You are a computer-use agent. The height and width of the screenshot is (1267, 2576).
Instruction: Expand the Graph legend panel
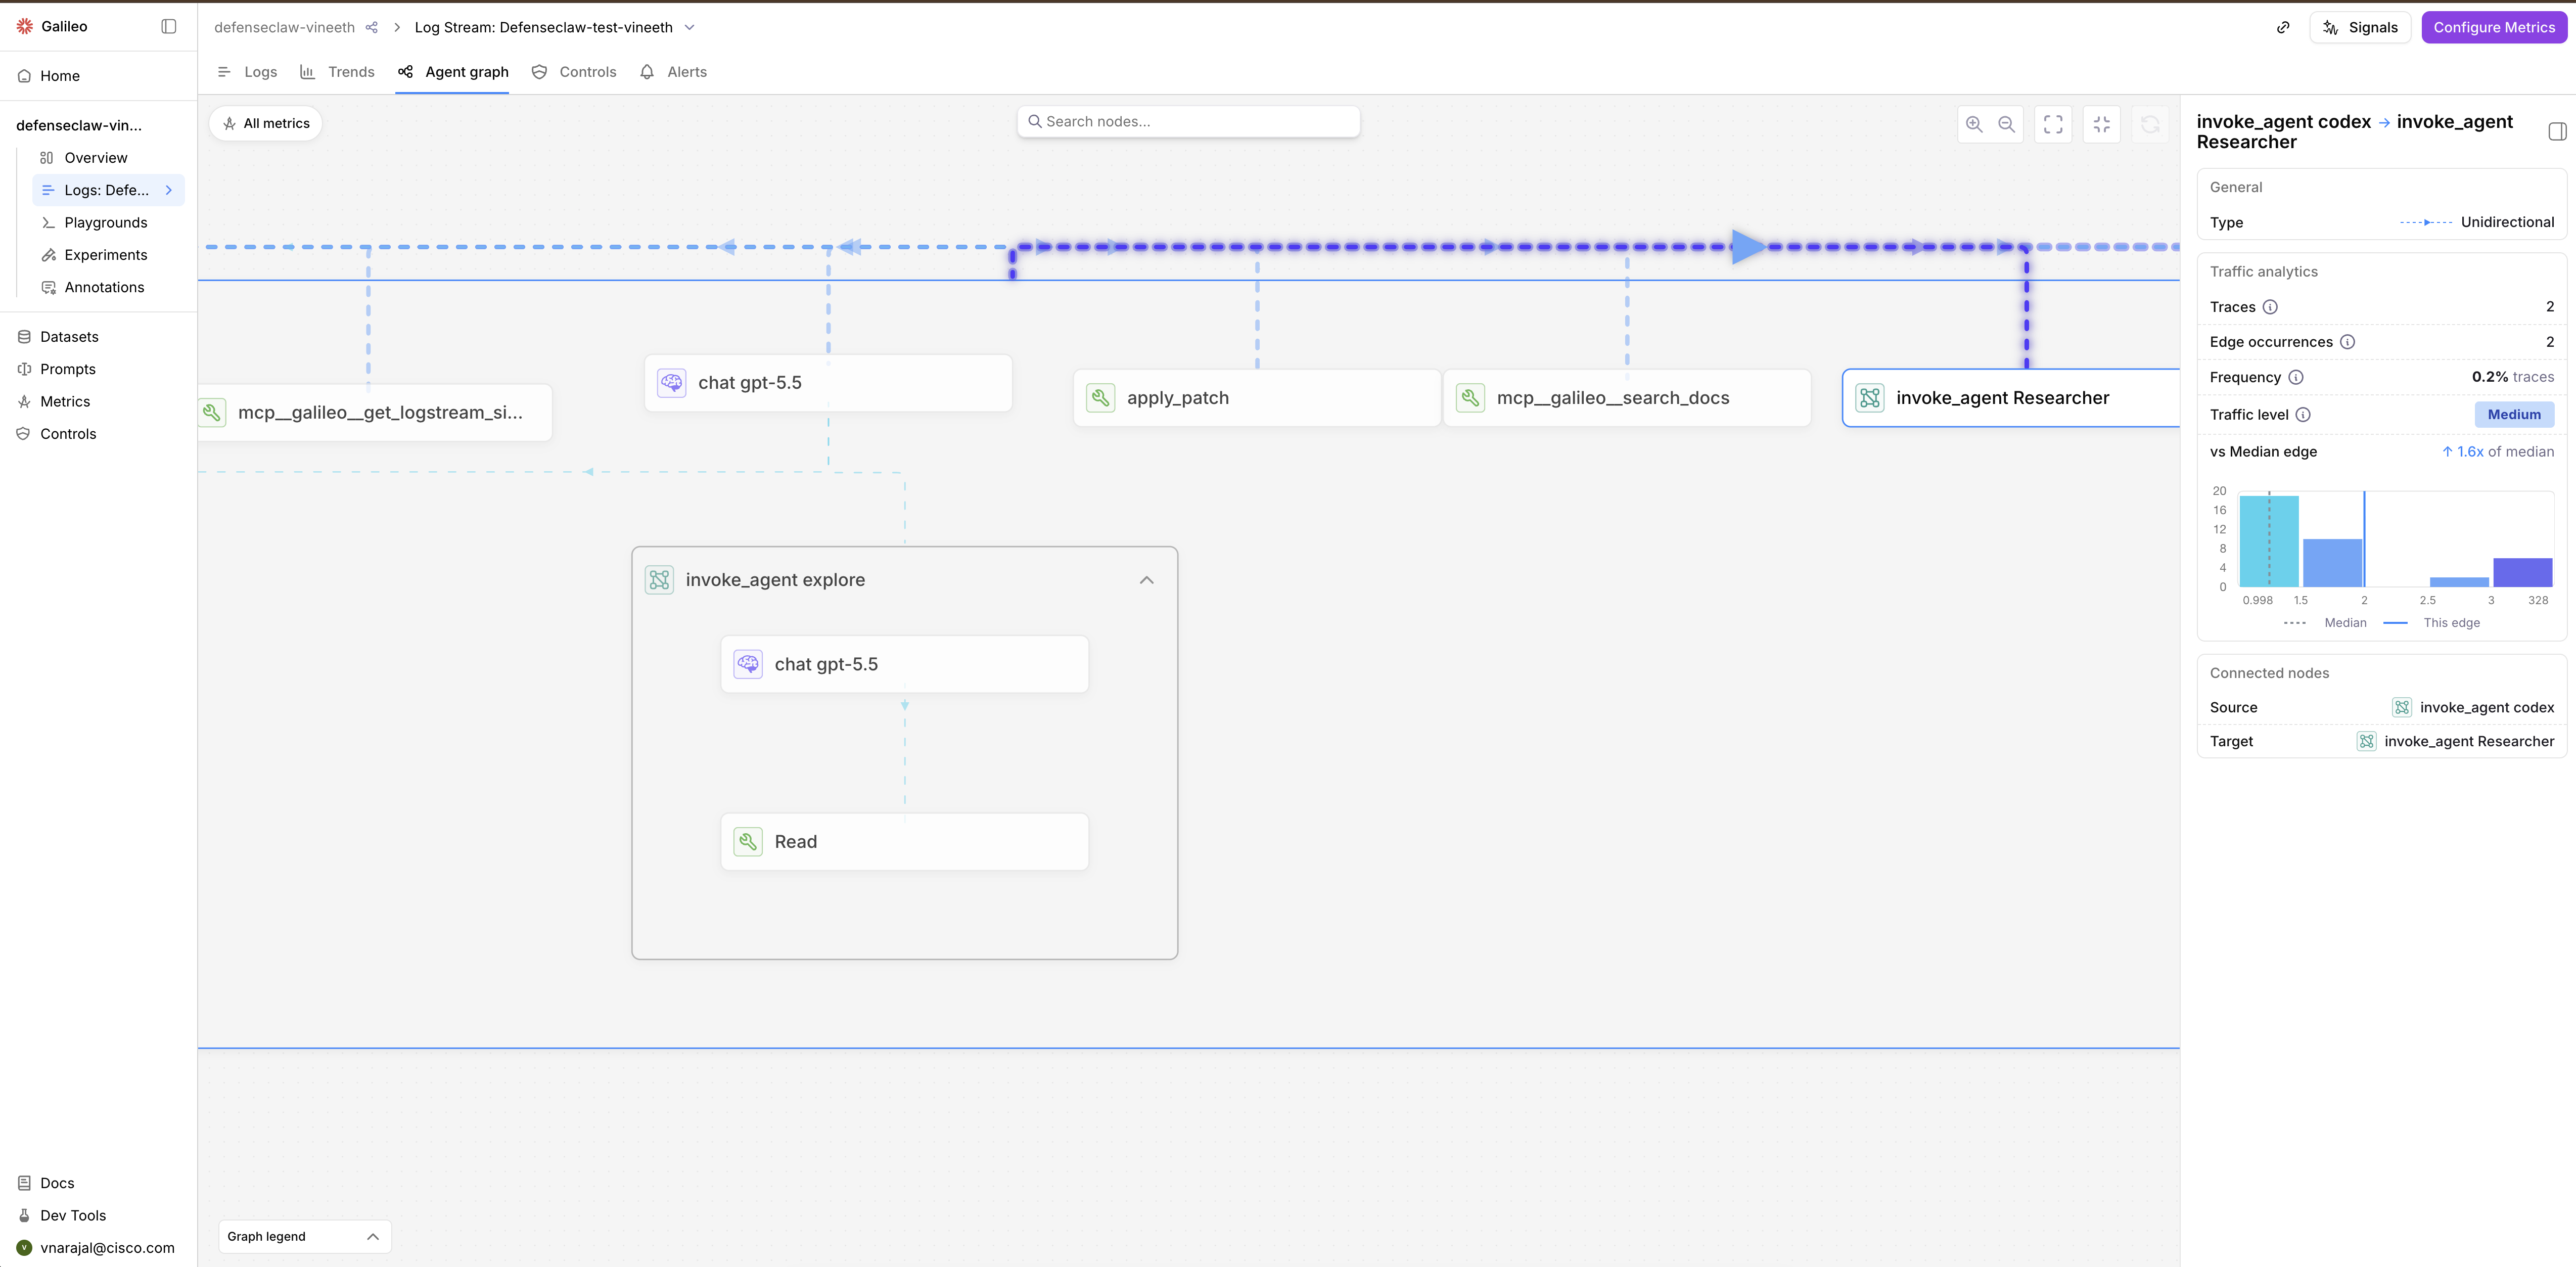(x=304, y=1236)
